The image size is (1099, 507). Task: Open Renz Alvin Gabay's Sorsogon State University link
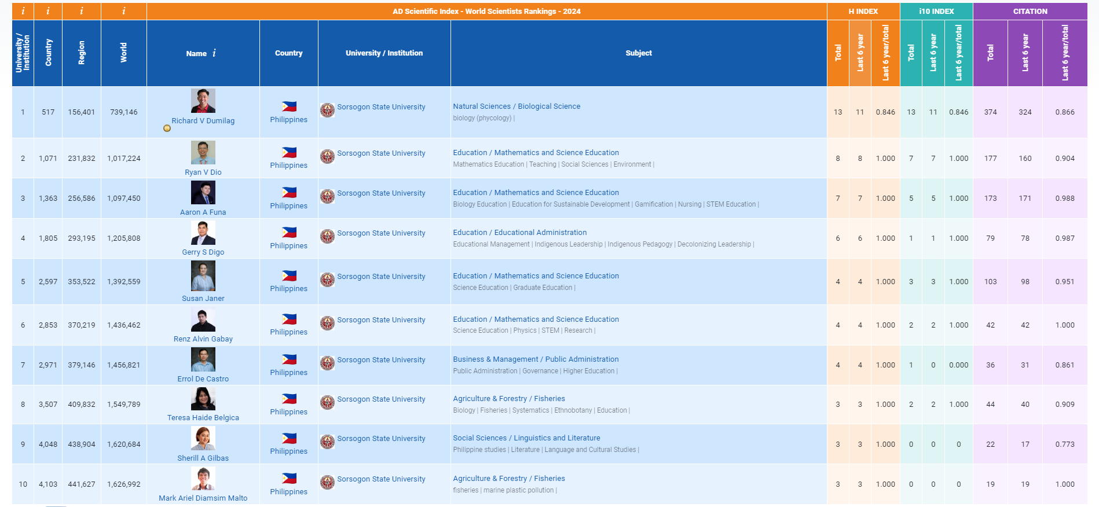(381, 320)
